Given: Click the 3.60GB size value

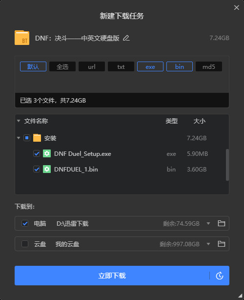Looking at the screenshot, I should point(197,170).
